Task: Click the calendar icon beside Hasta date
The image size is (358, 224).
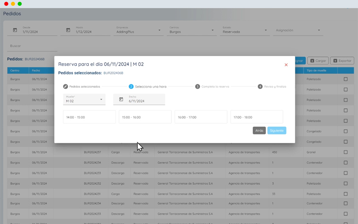Action: [x=68, y=30]
